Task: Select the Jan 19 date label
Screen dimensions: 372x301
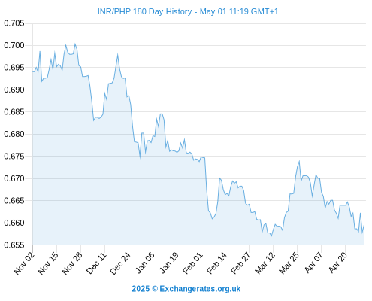Action: (x=169, y=263)
